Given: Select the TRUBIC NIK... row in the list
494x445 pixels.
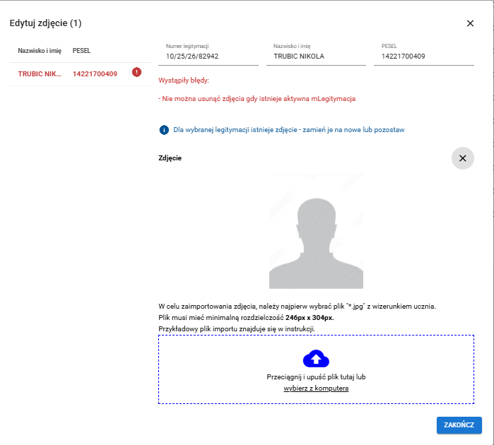Looking at the screenshot, I should (40, 73).
